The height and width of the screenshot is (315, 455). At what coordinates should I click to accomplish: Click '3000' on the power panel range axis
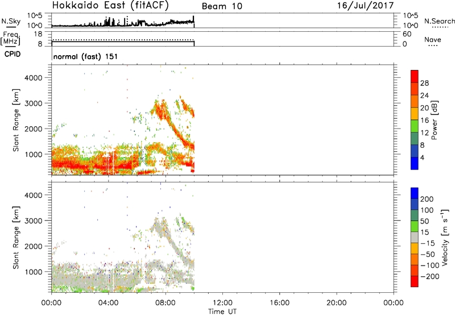point(33,103)
